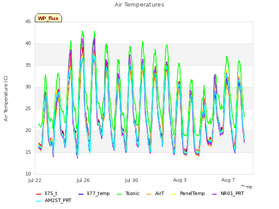279x209 pixels.
Task: Click the 20 y-axis tick label
Action: click(28, 130)
